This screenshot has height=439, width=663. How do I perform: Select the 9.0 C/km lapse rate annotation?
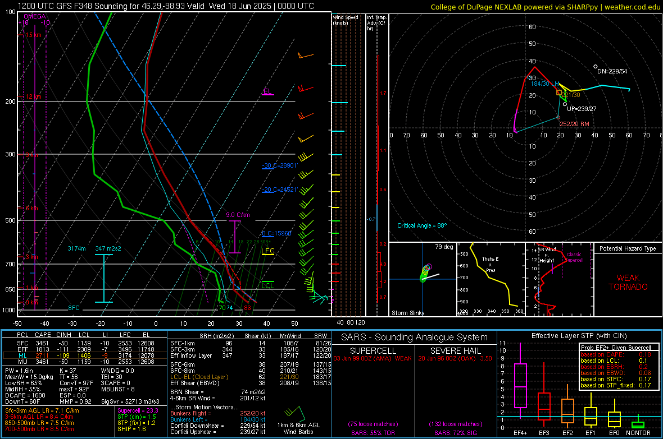coord(238,215)
